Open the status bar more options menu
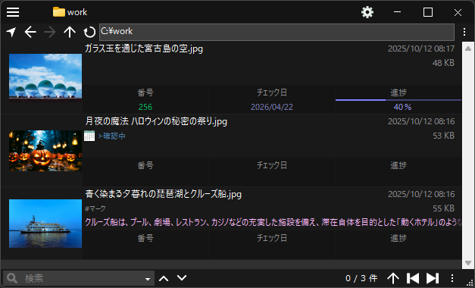The image size is (475, 288). click(452, 278)
